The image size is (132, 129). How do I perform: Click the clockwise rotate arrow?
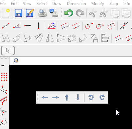pos(102,97)
